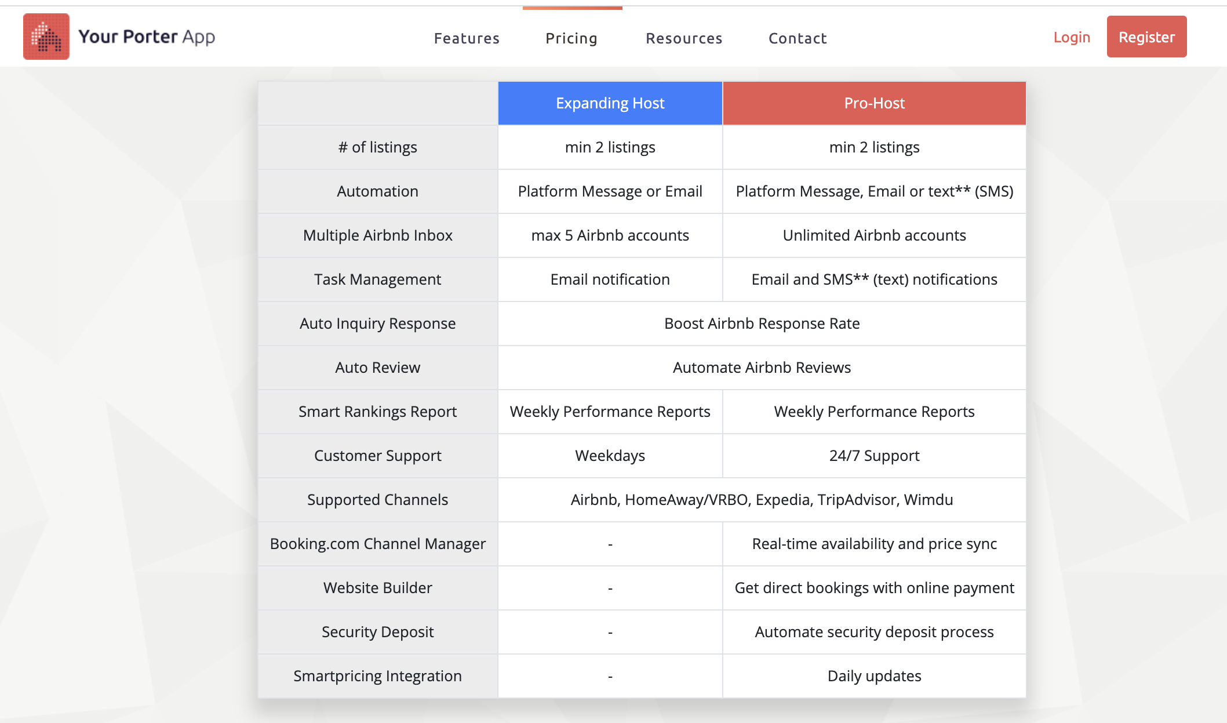Click the dash in Booking.com Channel Manager row

coord(610,544)
